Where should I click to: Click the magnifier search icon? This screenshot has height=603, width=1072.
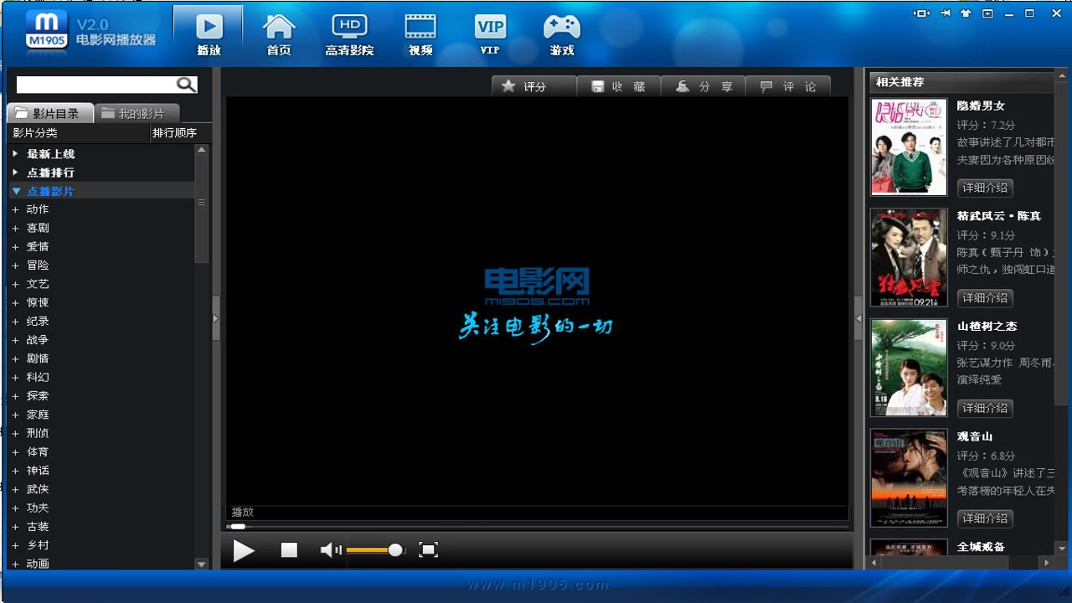186,85
